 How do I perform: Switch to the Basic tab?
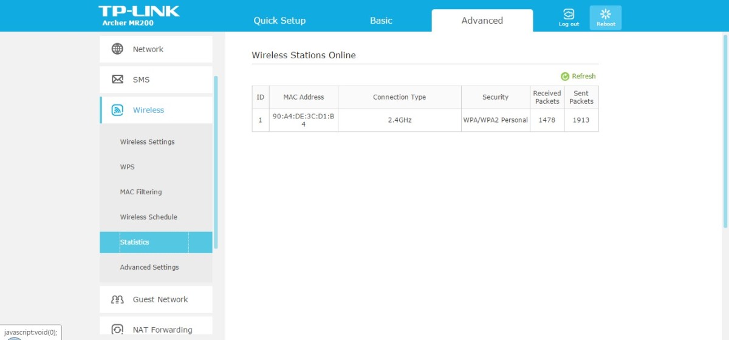(381, 21)
